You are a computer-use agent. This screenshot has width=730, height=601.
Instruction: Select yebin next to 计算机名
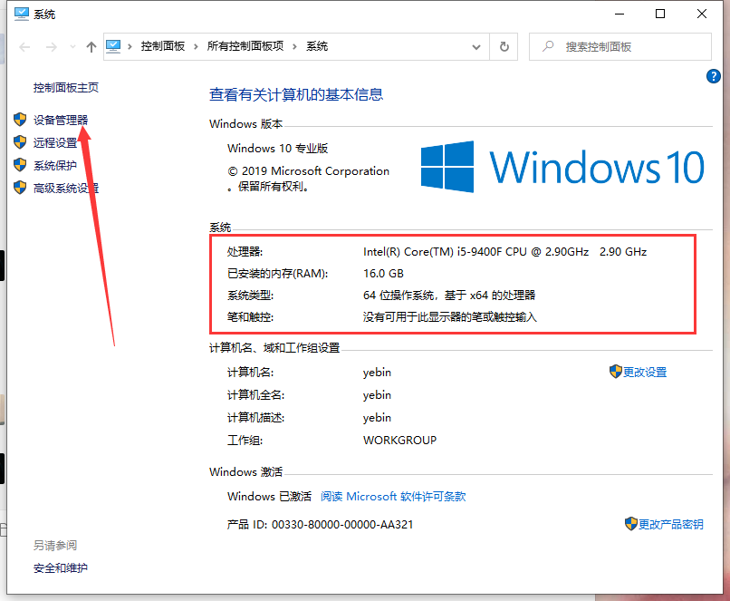tap(377, 373)
